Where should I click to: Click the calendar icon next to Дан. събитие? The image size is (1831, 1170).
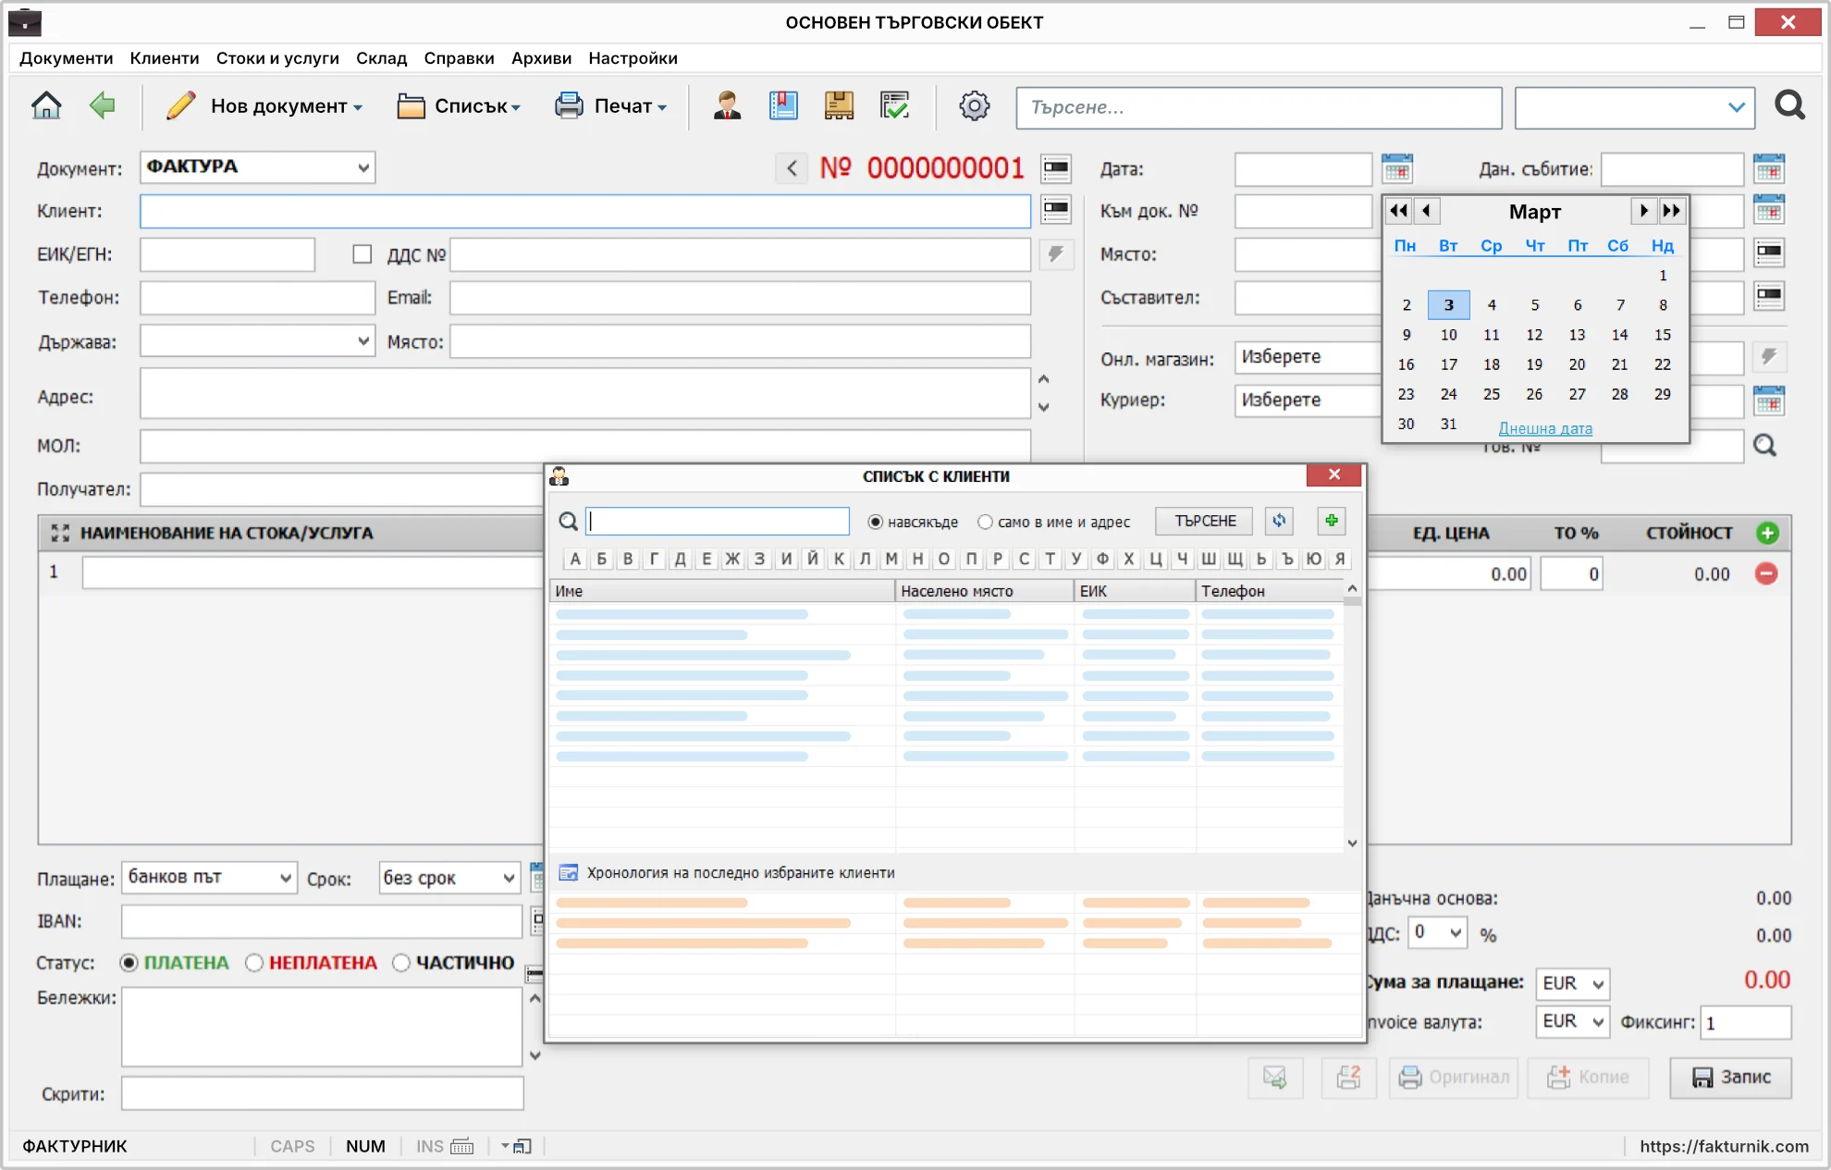click(1768, 168)
